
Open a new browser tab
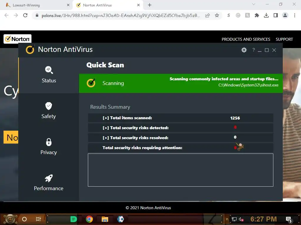(x=150, y=5)
